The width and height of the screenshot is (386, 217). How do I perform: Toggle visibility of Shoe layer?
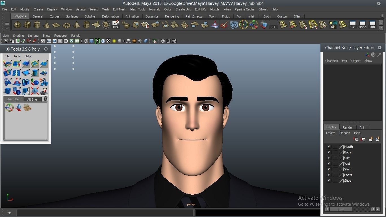click(329, 181)
